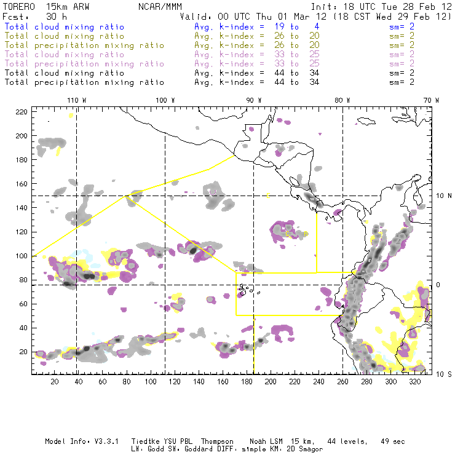Viewport: 455px width, 455px height.
Task: Click the "Init: 18 UTC Tue 28 Feb 12" text
Action: pos(381,7)
